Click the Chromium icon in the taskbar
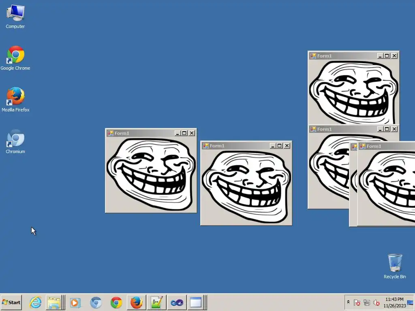 96,302
